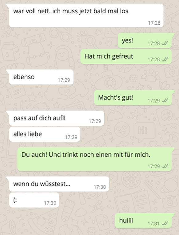This screenshot has height=235, width=179.
Task: Click the 17:29 timestamp on 'ebenso' message
Action: point(64,80)
